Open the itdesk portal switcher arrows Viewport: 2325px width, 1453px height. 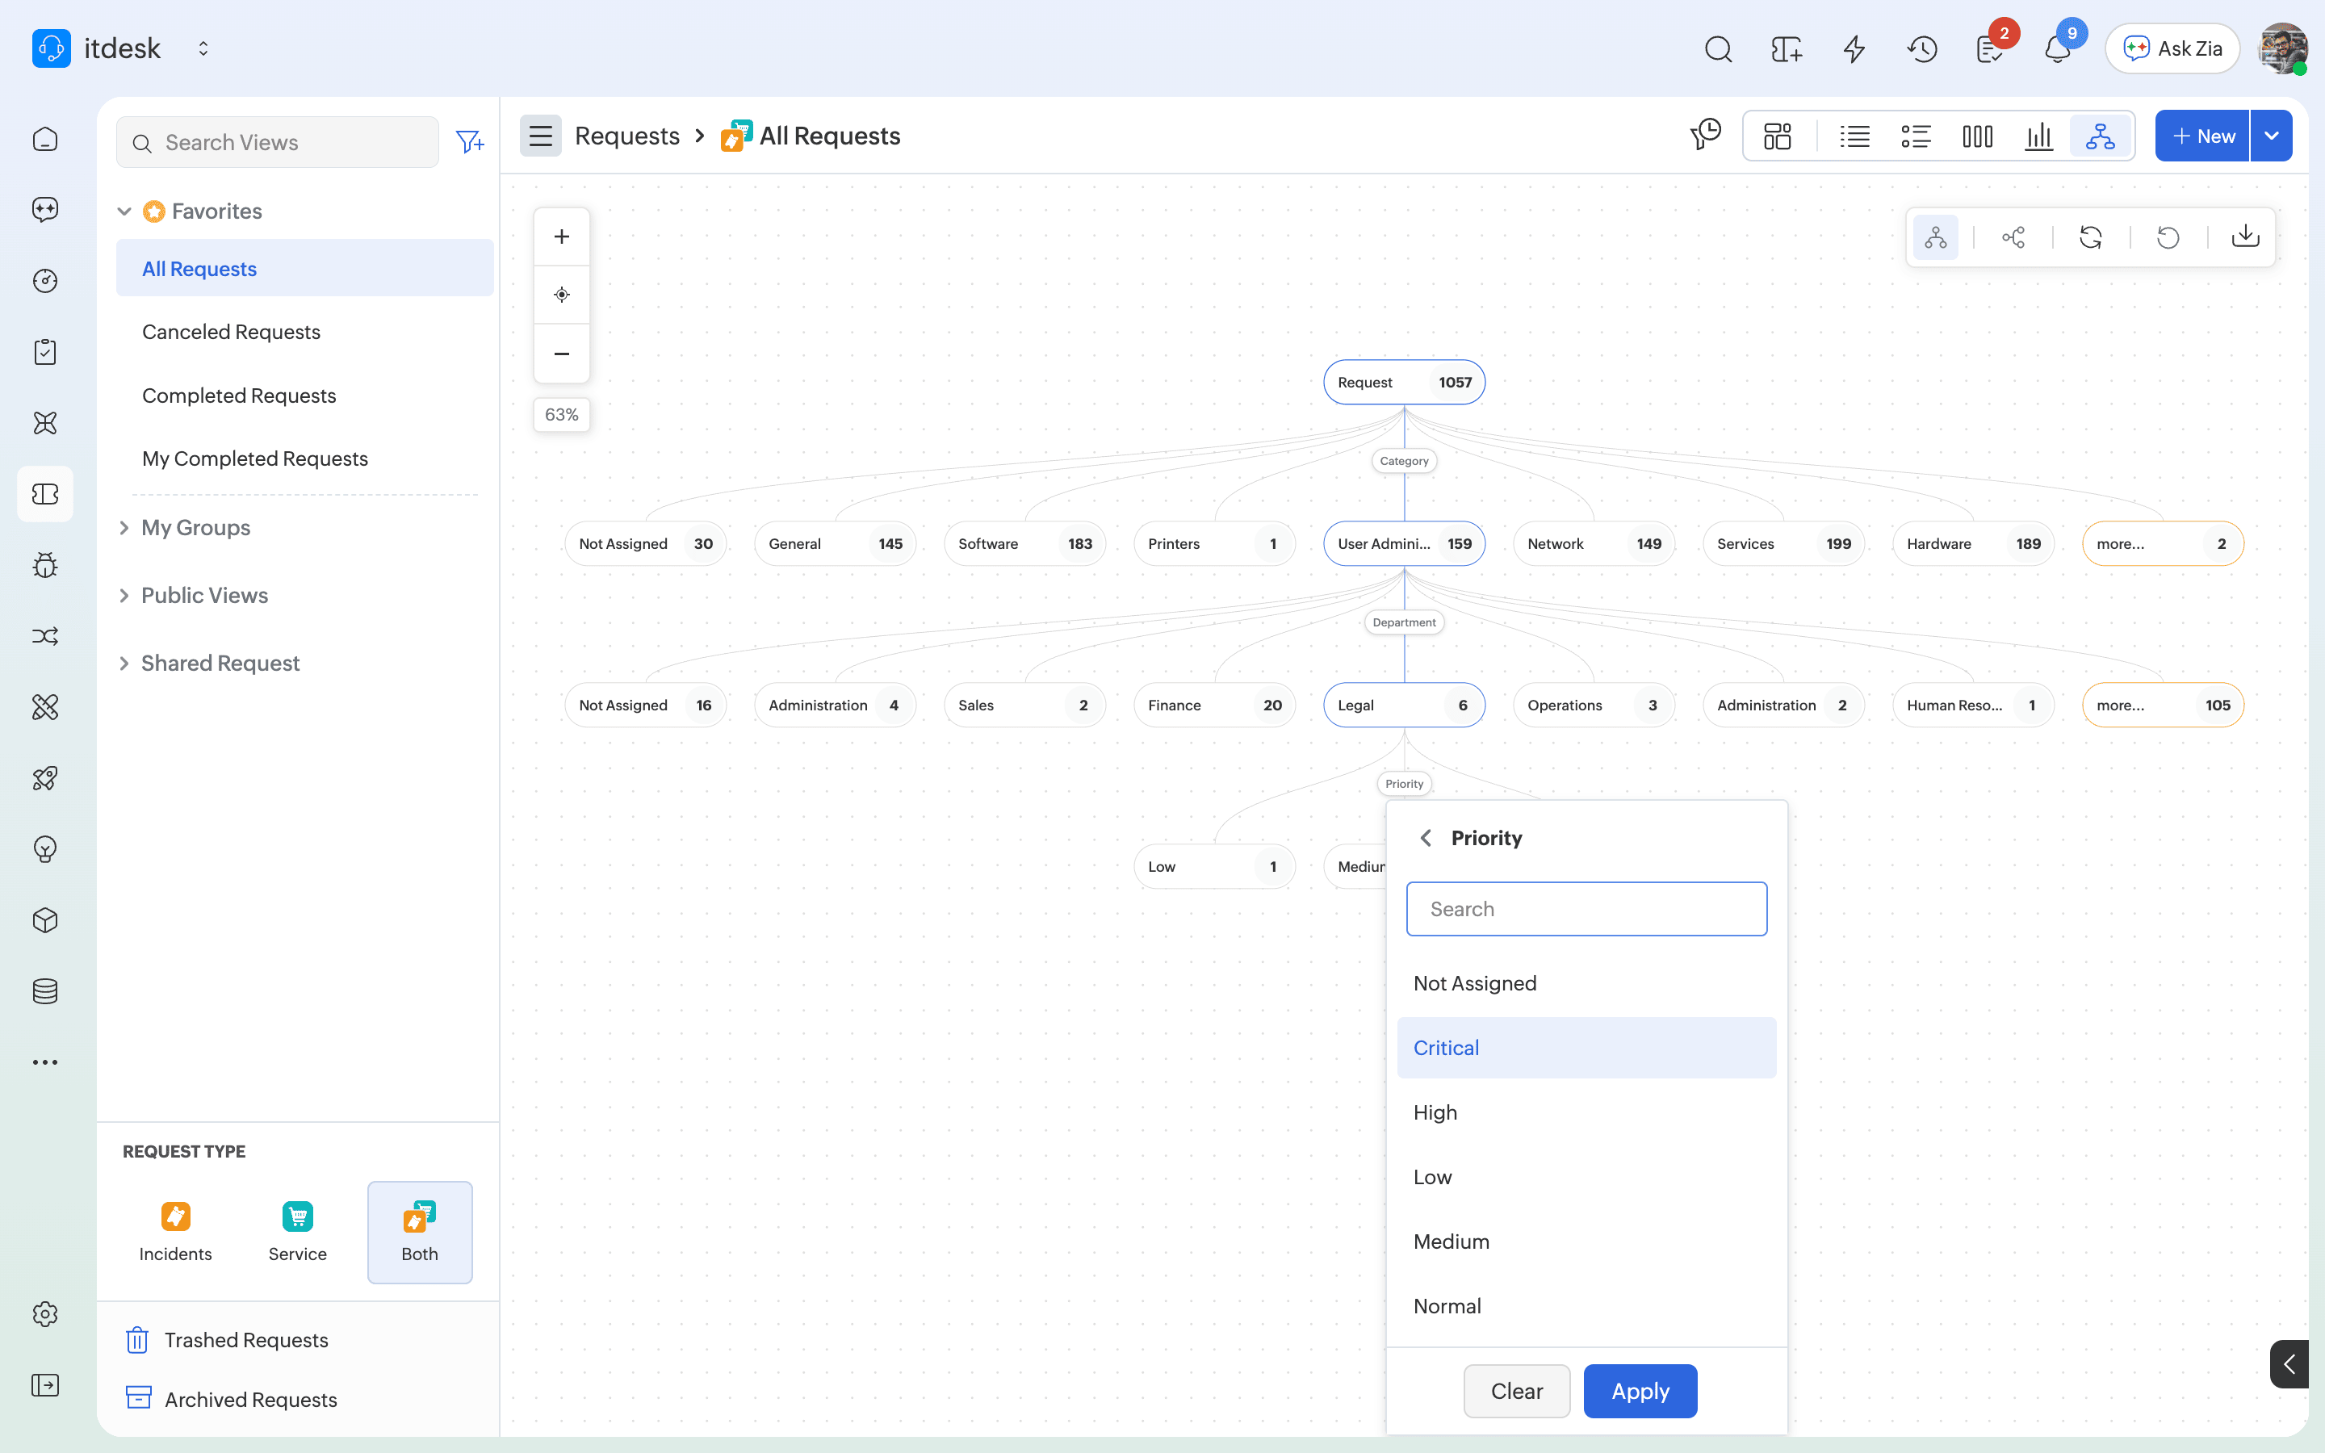pos(203,48)
